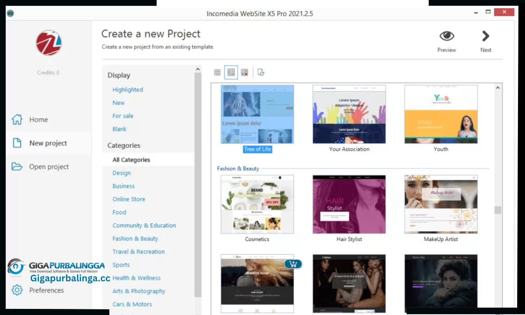Click Home text in the sidebar

(x=38, y=119)
